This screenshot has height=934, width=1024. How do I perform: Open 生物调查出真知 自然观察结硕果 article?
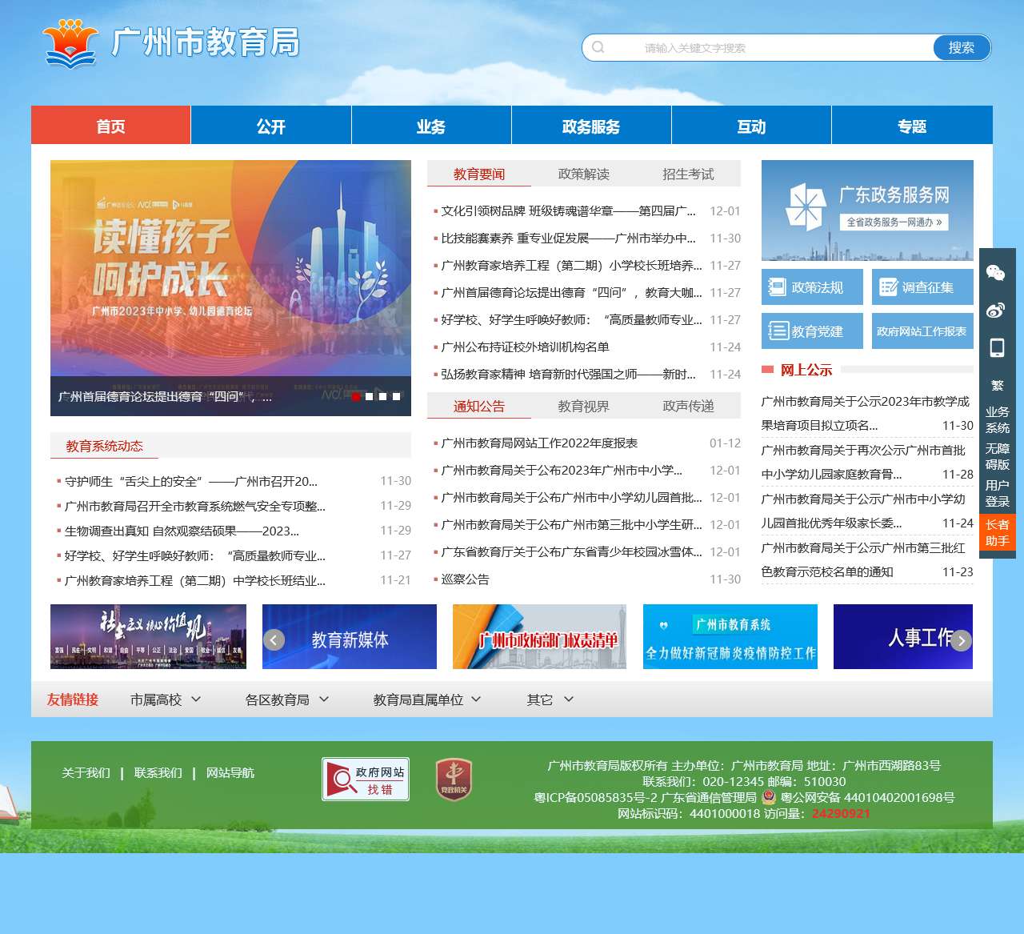pos(182,531)
